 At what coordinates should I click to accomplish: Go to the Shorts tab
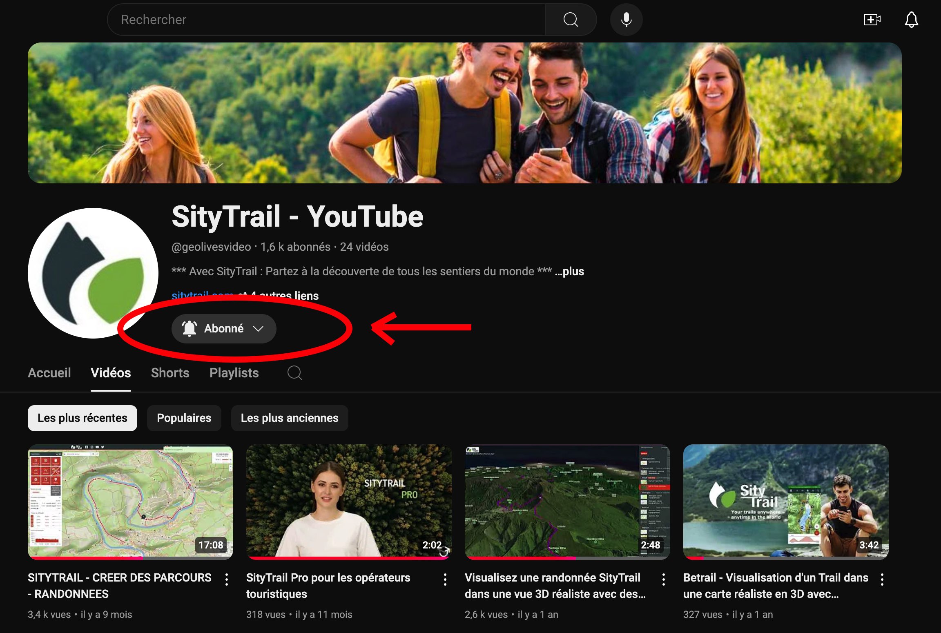(170, 373)
